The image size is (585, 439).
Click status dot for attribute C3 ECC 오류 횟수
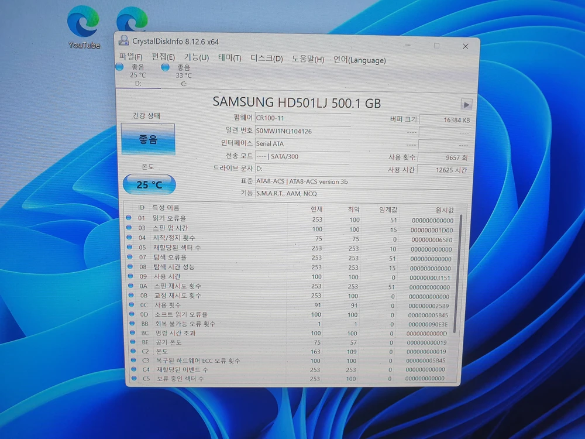click(134, 360)
